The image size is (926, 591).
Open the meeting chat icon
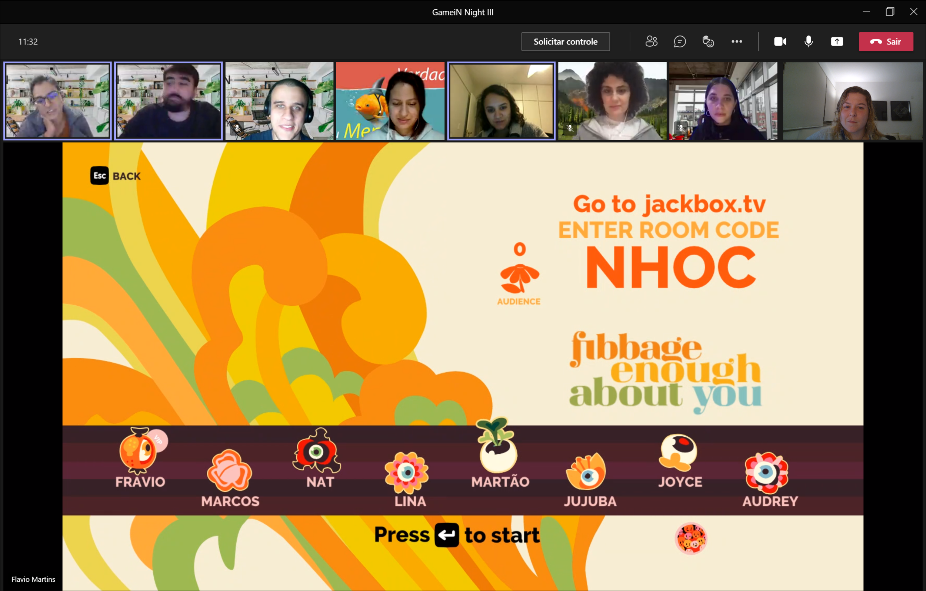click(x=680, y=41)
